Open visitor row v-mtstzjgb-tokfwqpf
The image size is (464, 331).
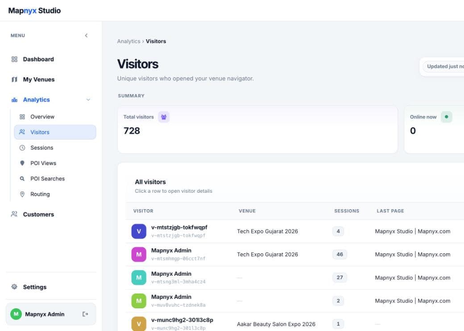pos(295,232)
